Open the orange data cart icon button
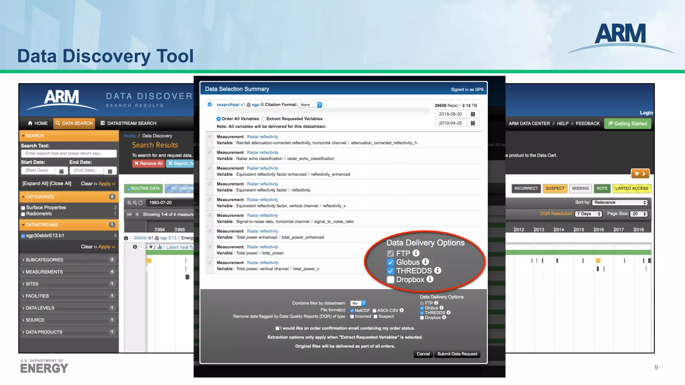 click(x=640, y=174)
